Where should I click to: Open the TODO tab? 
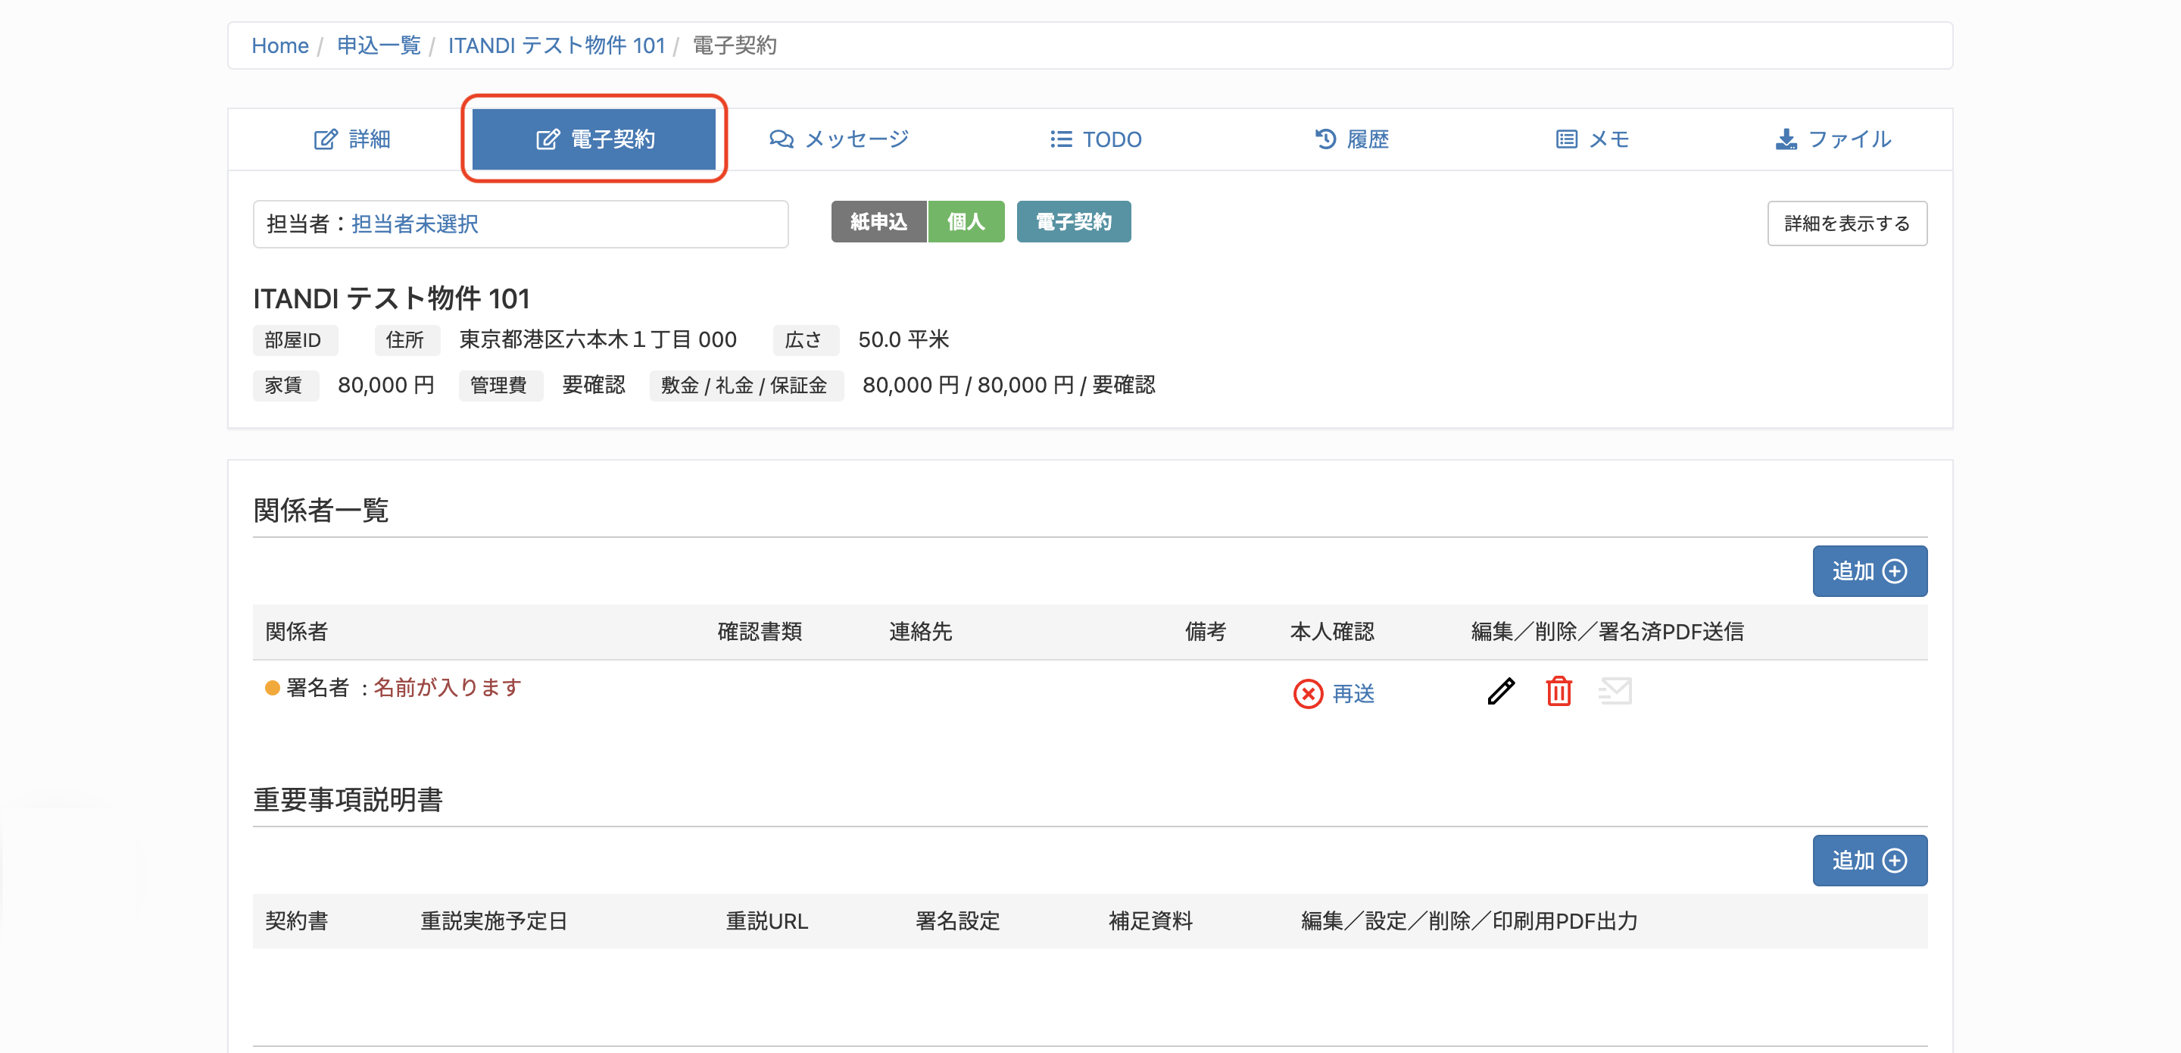click(1096, 139)
